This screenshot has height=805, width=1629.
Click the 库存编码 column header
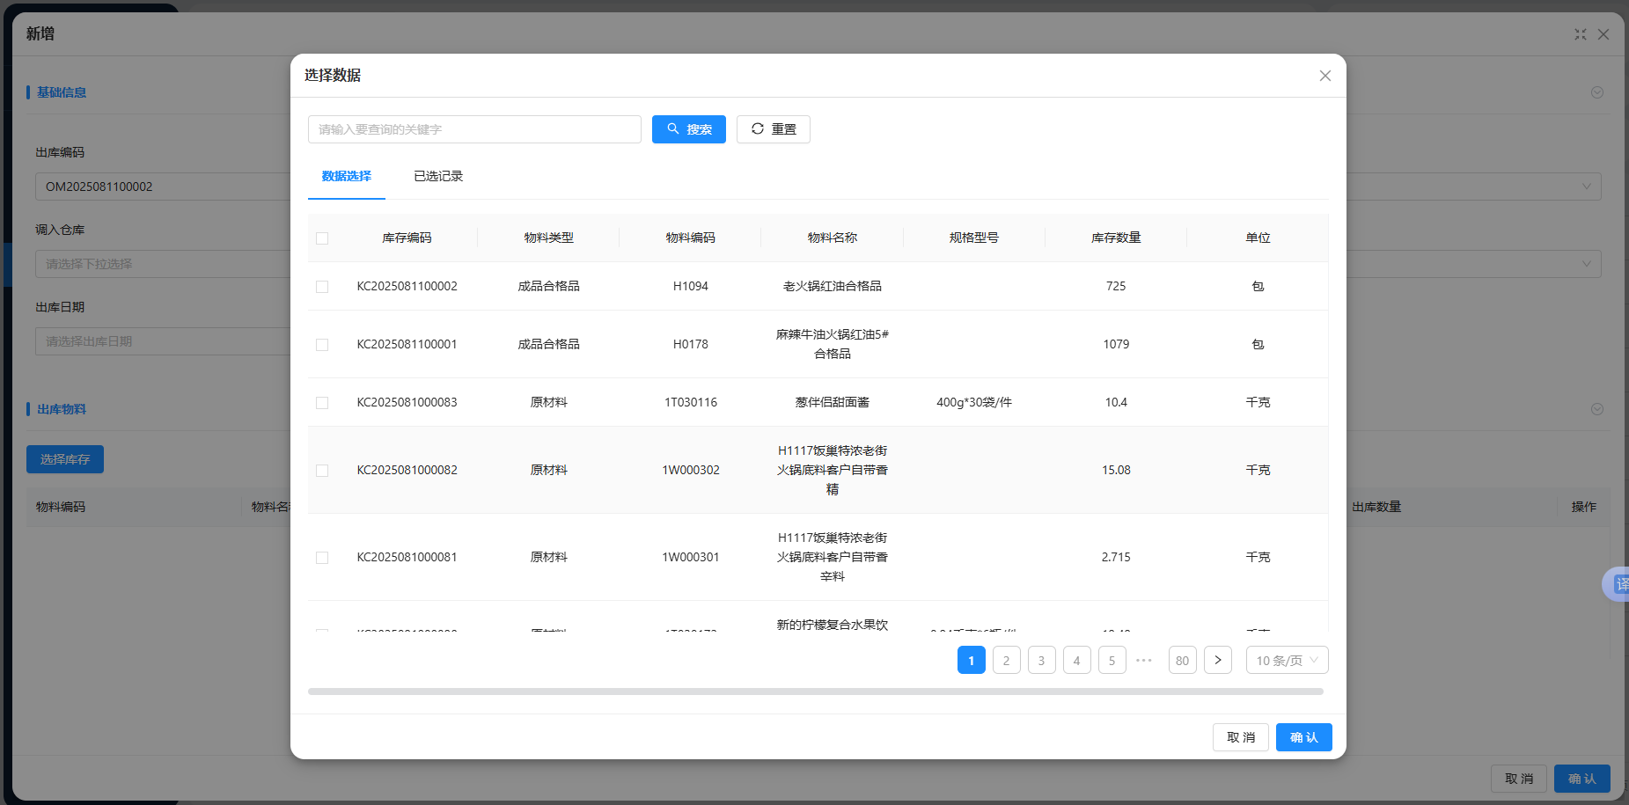pyautogui.click(x=407, y=238)
